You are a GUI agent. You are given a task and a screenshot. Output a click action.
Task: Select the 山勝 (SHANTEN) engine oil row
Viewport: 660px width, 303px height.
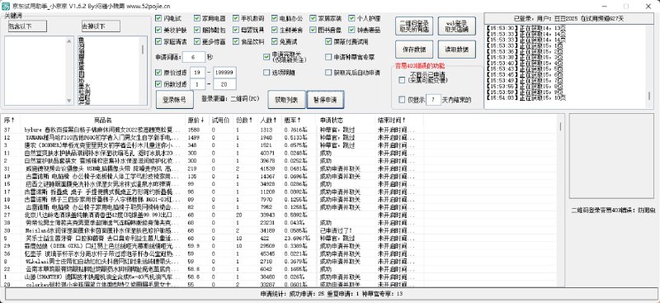(x=213, y=277)
